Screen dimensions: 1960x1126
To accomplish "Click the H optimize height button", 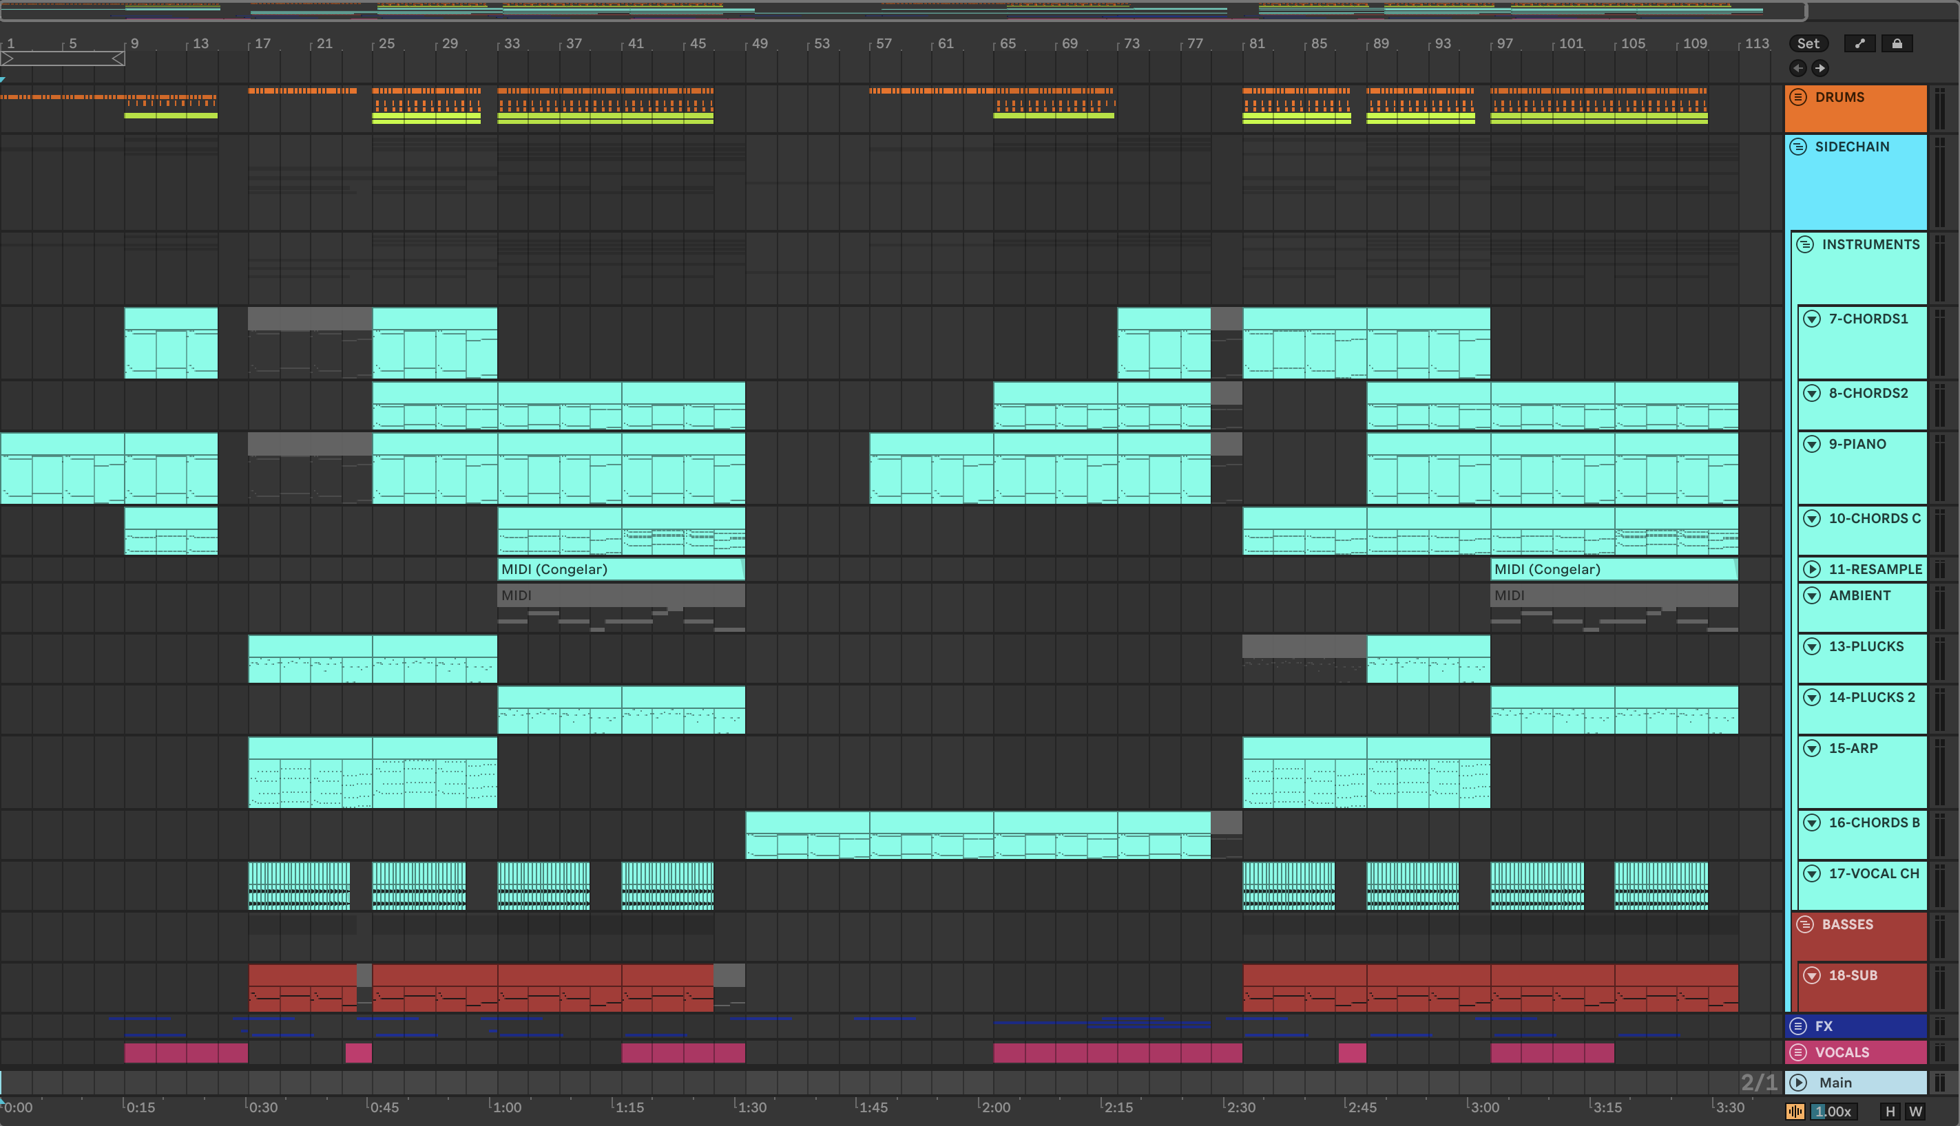I will point(1890,1112).
